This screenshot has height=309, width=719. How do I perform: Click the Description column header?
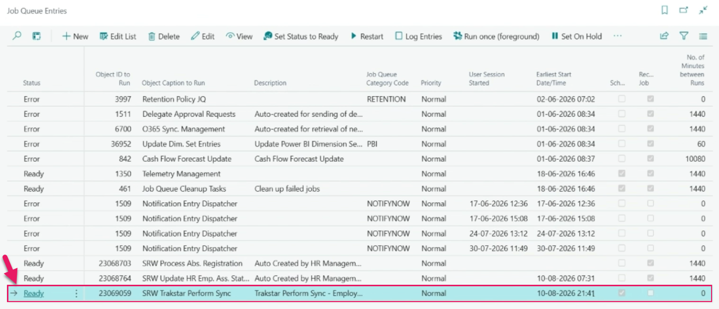coord(270,83)
